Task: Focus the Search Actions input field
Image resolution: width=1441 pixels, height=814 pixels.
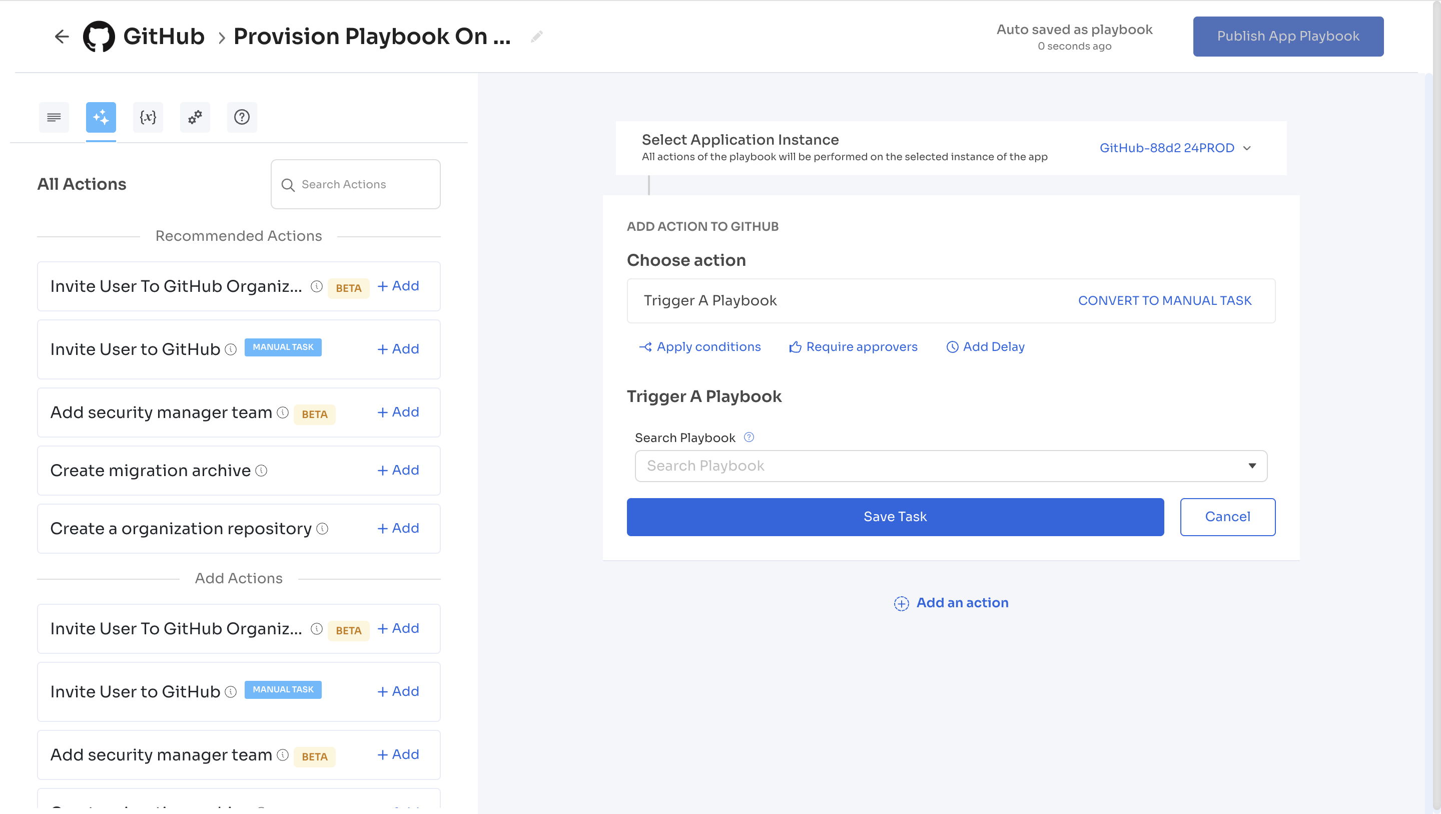Action: [355, 184]
